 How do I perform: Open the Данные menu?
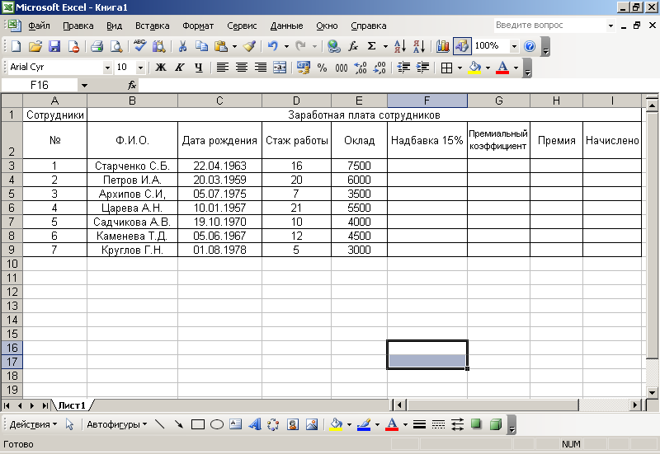tap(286, 26)
